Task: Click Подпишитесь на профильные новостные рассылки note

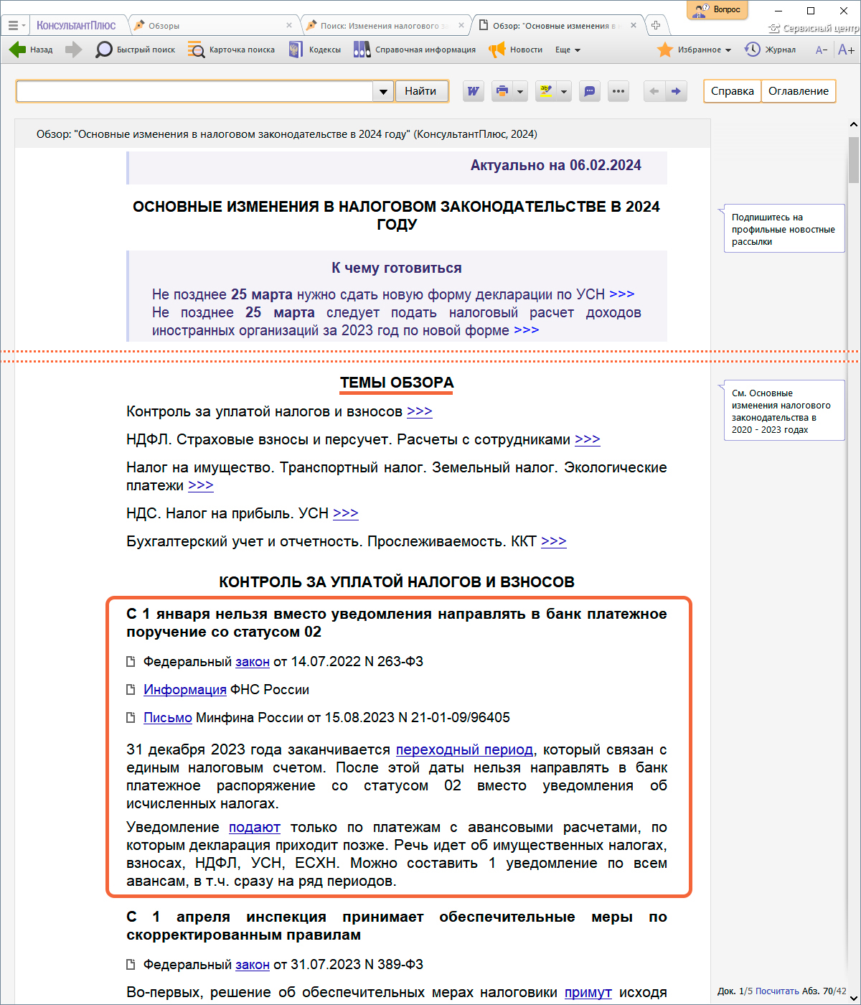Action: [784, 229]
